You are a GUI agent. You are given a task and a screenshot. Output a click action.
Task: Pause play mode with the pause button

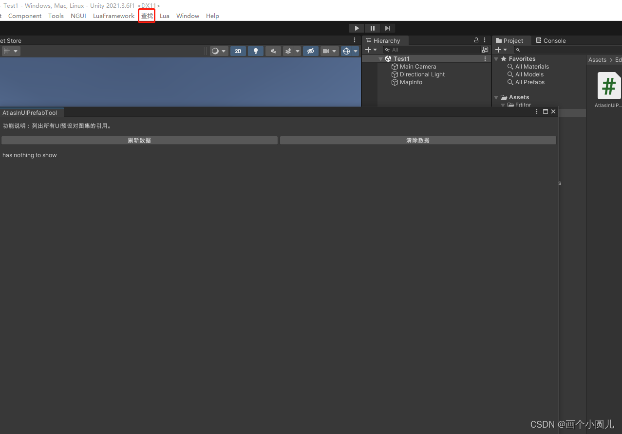coord(372,28)
